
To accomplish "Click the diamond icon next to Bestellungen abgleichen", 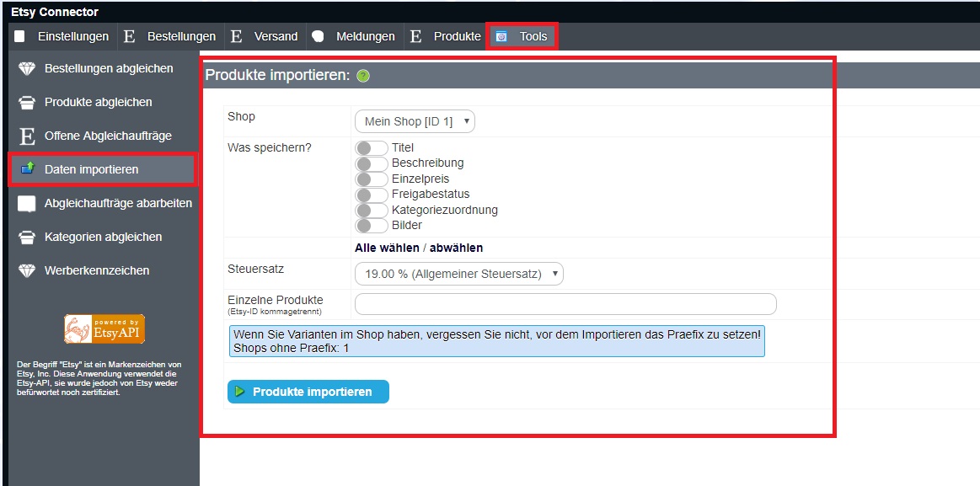I will click(27, 68).
